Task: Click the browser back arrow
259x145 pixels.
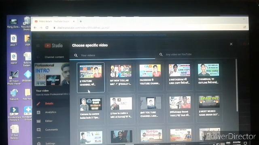Action: coord(35,28)
